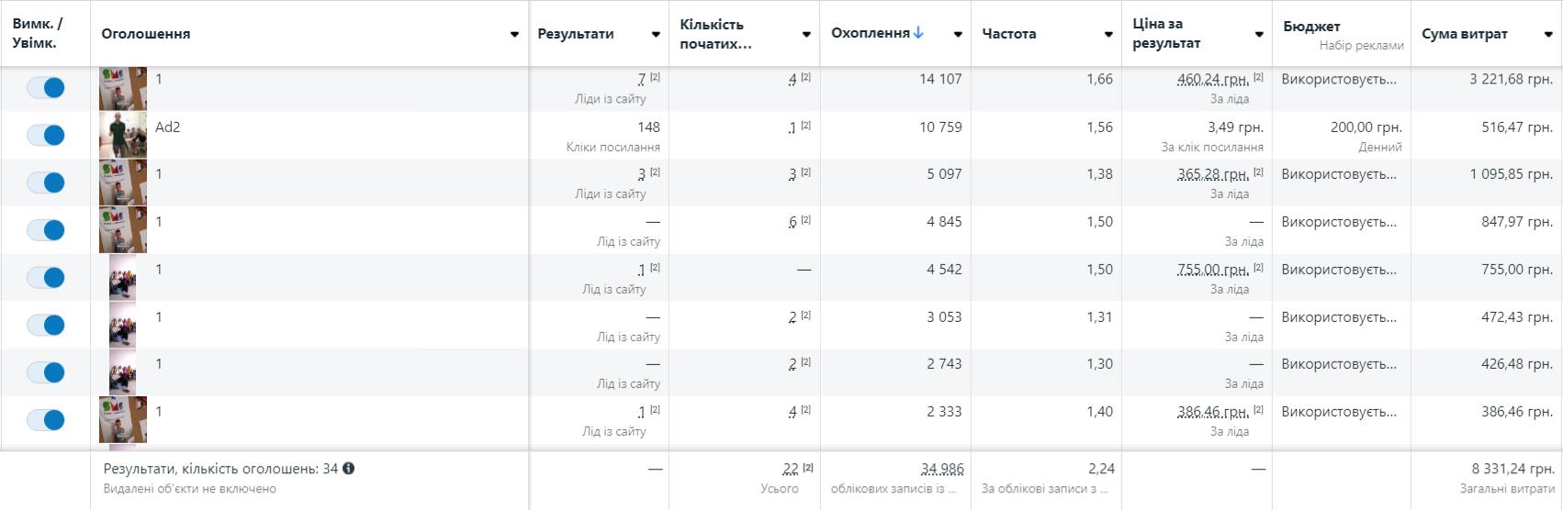Image resolution: width=1563 pixels, height=510 pixels.
Task: Click footnote marker next to 755,00 грн. cost per lead
Action: [x=1258, y=268]
